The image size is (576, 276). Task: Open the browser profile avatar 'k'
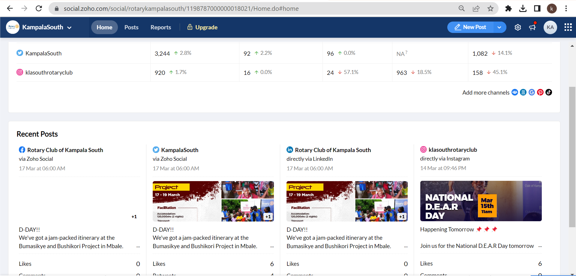coord(552,8)
